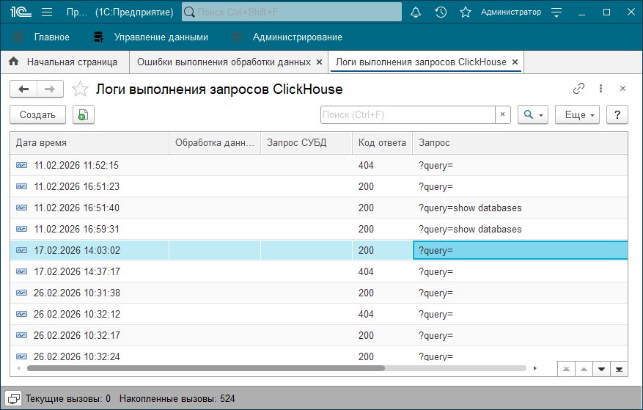Image resolution: width=643 pixels, height=410 pixels.
Task: Clear the list search field X
Action: [x=503, y=114]
